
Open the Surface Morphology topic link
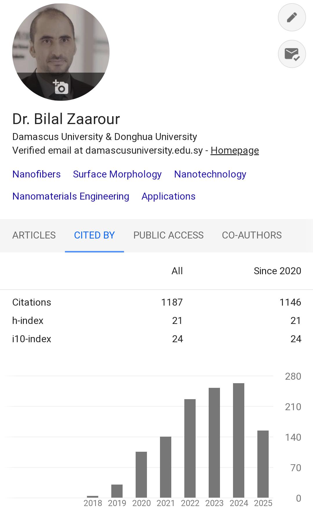click(117, 174)
